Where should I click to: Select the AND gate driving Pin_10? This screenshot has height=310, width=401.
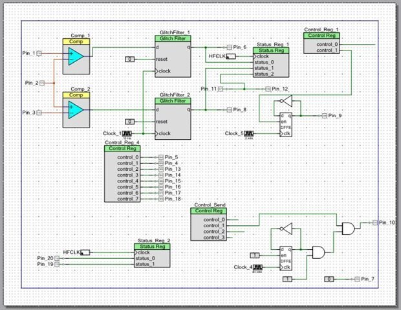349,228
